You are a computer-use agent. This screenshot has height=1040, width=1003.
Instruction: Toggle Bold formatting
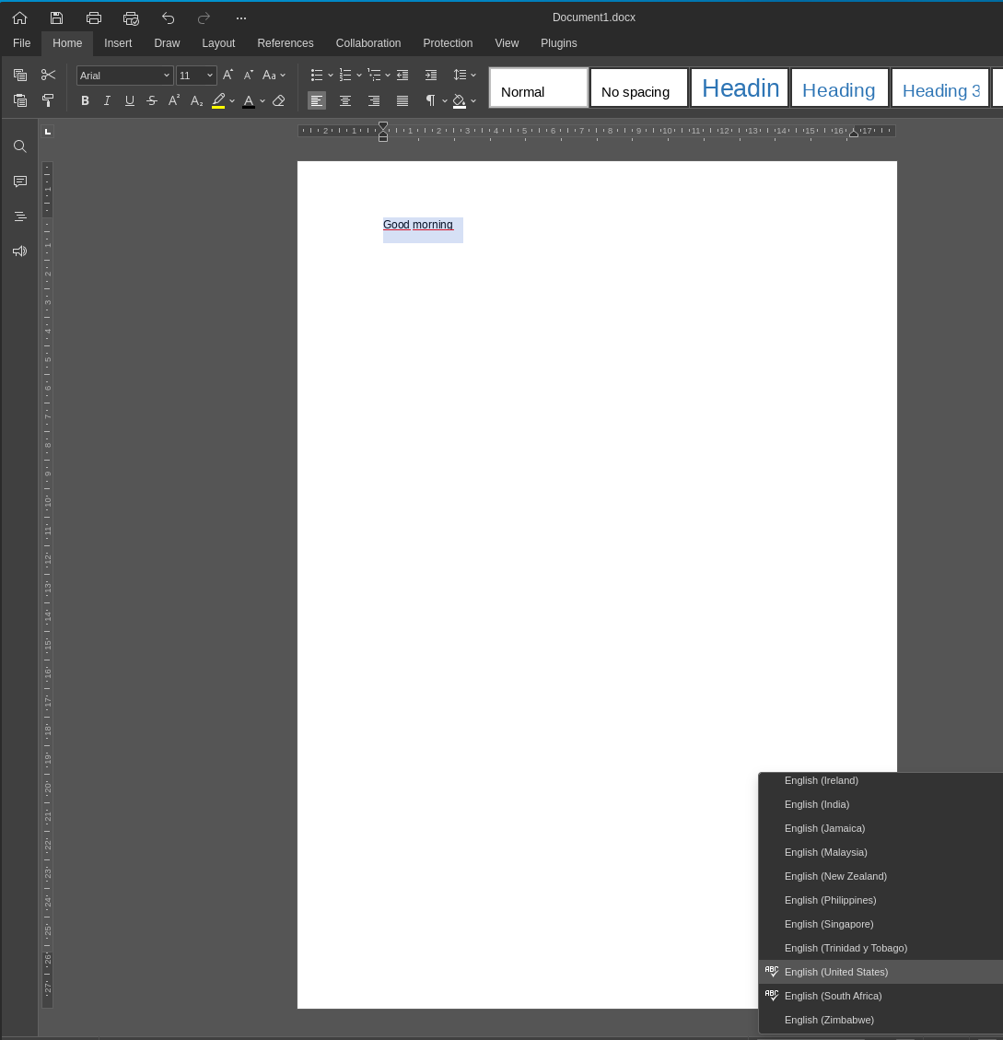pyautogui.click(x=85, y=100)
